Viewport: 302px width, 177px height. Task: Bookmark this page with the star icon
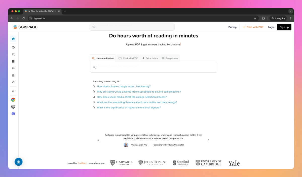(255, 18)
